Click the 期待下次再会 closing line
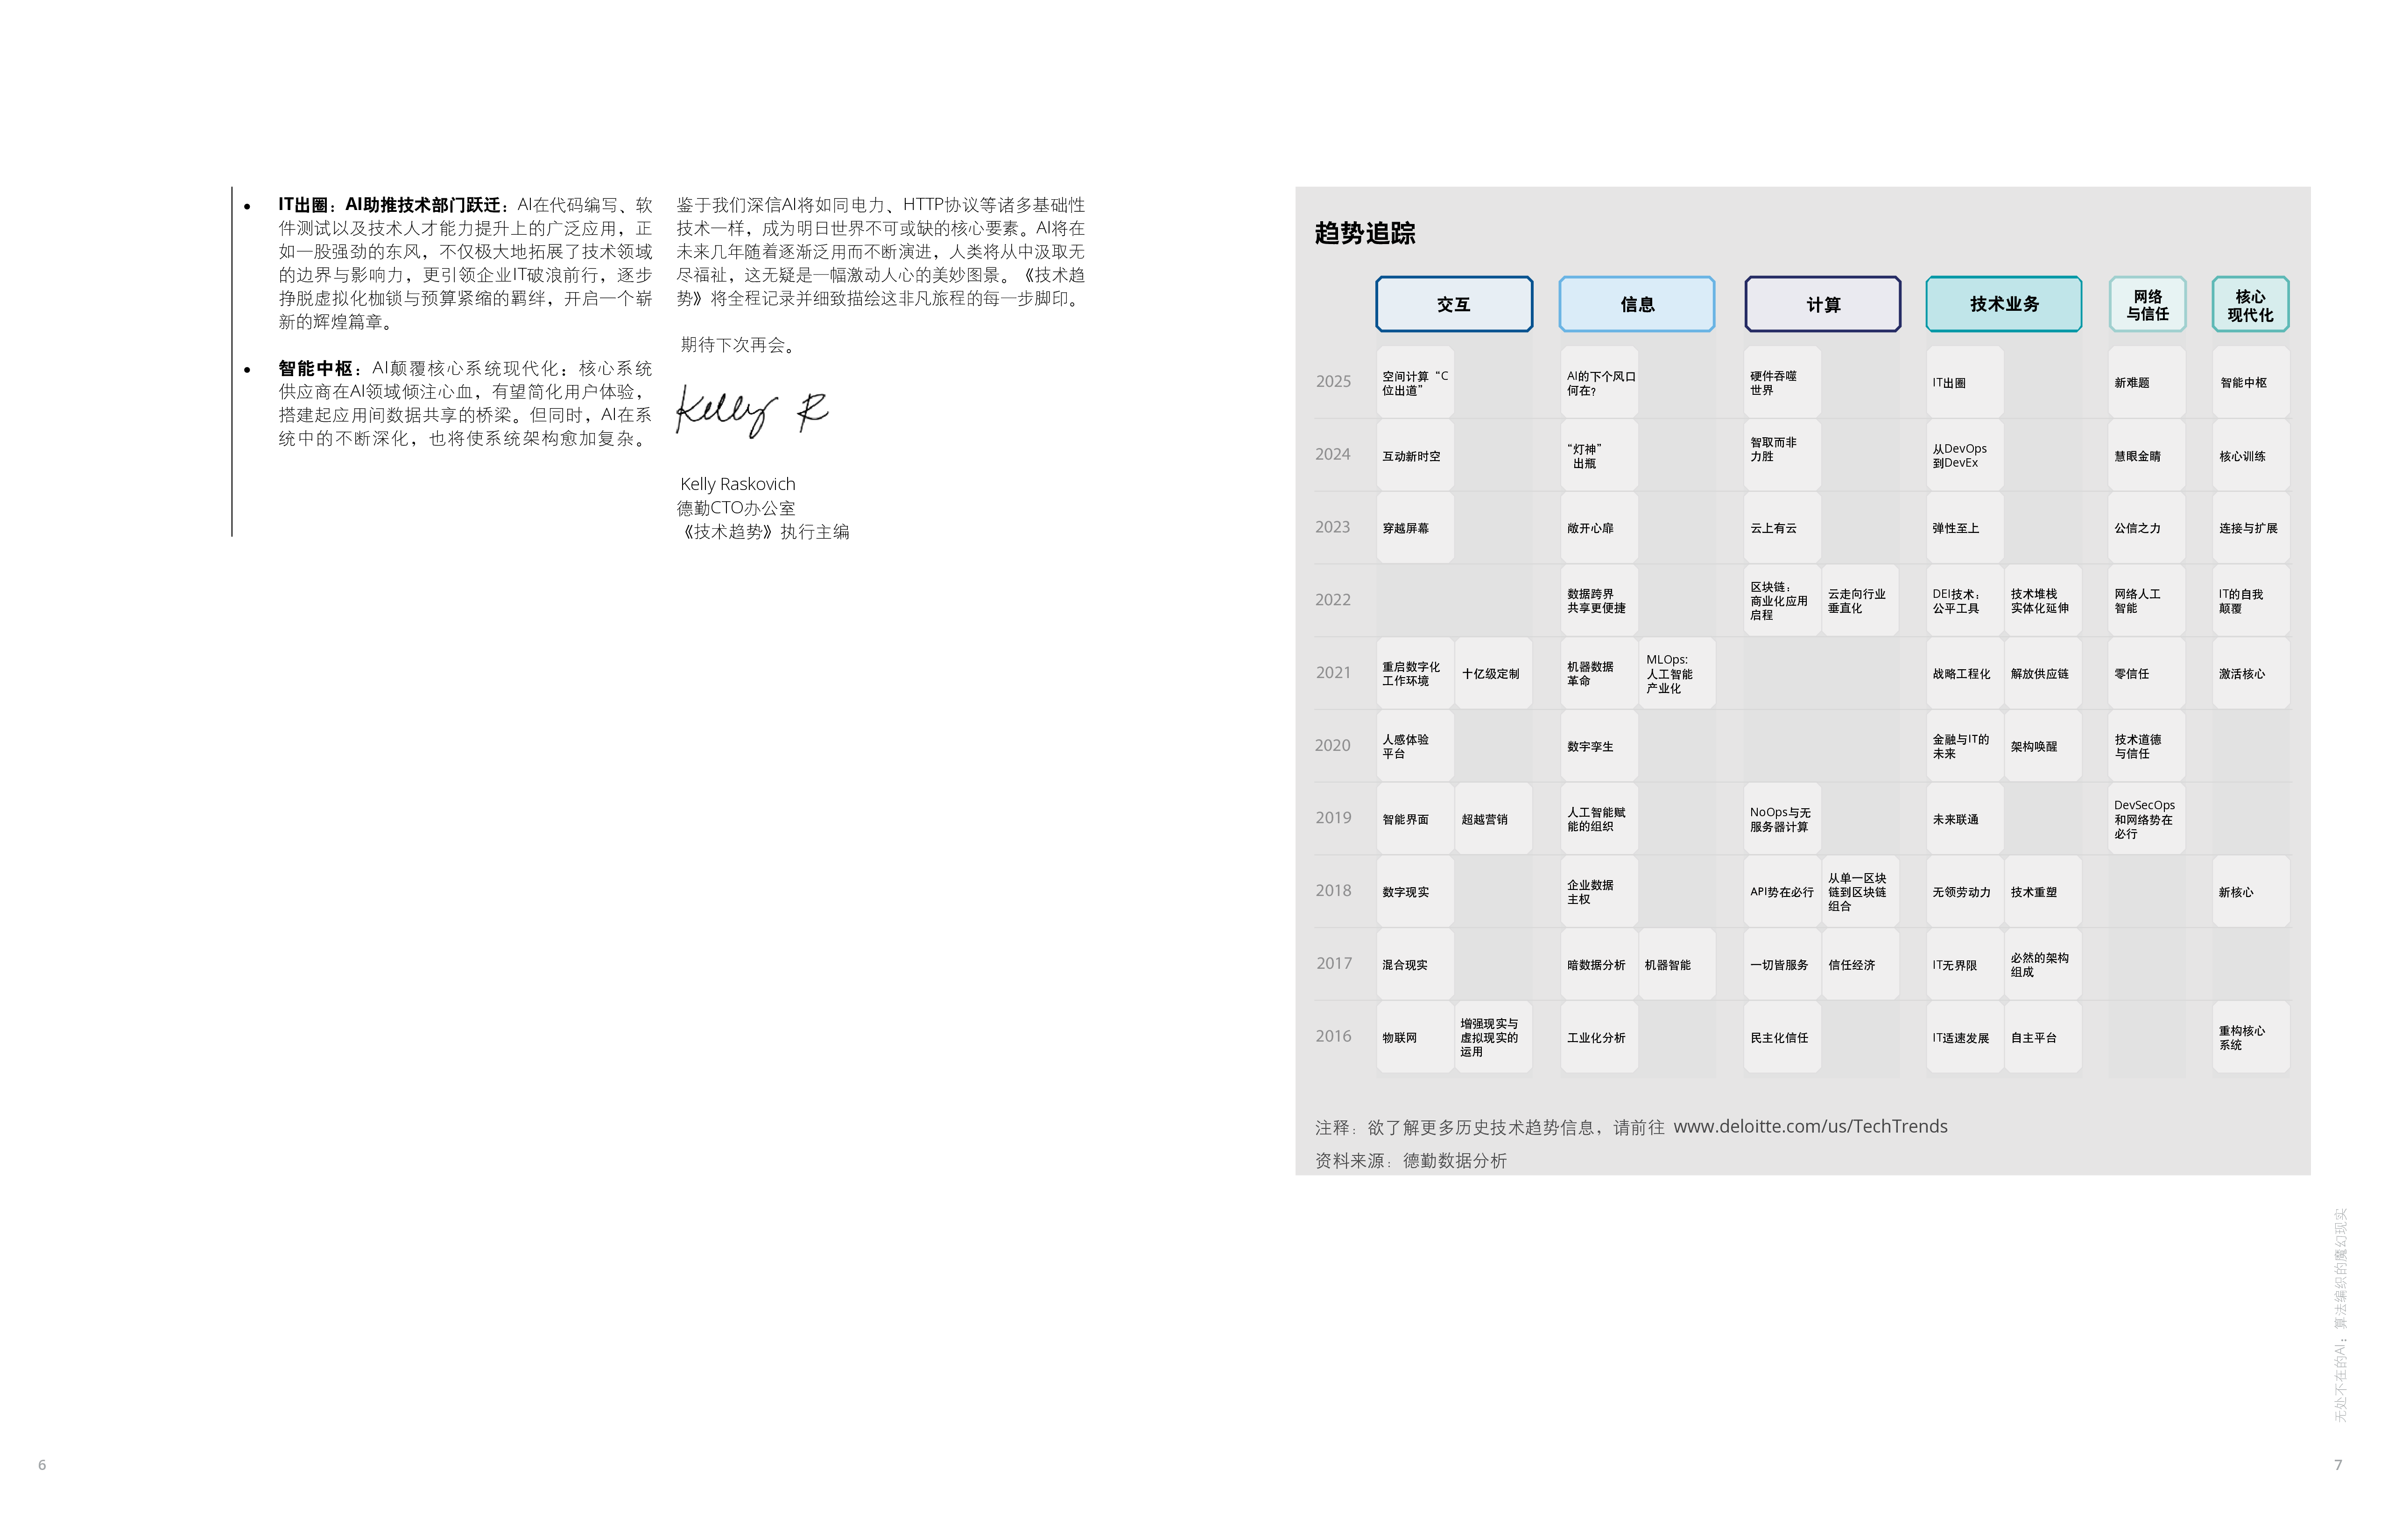This screenshot has width=2381, height=1540. click(738, 345)
